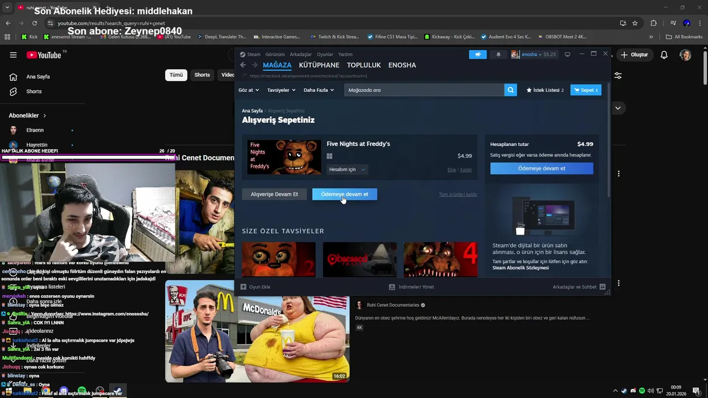Click Spotify icon in the taskbar
The width and height of the screenshot is (708, 398).
[x=82, y=391]
